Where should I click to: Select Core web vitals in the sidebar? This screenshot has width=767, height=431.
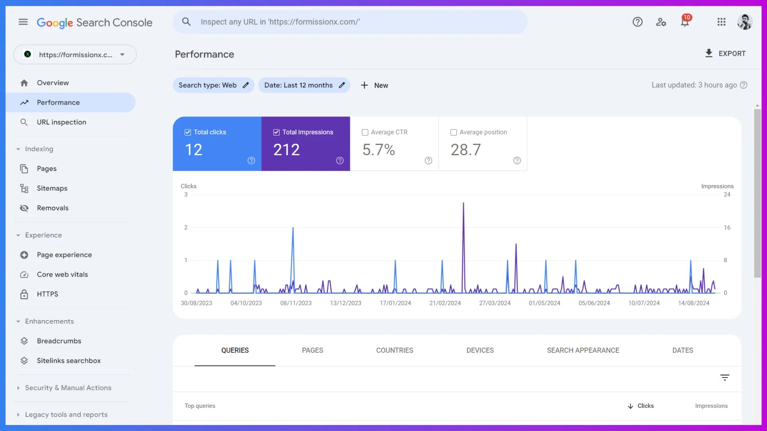click(62, 275)
